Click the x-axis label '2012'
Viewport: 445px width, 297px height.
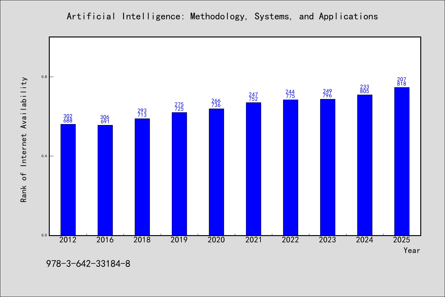pos(68,240)
